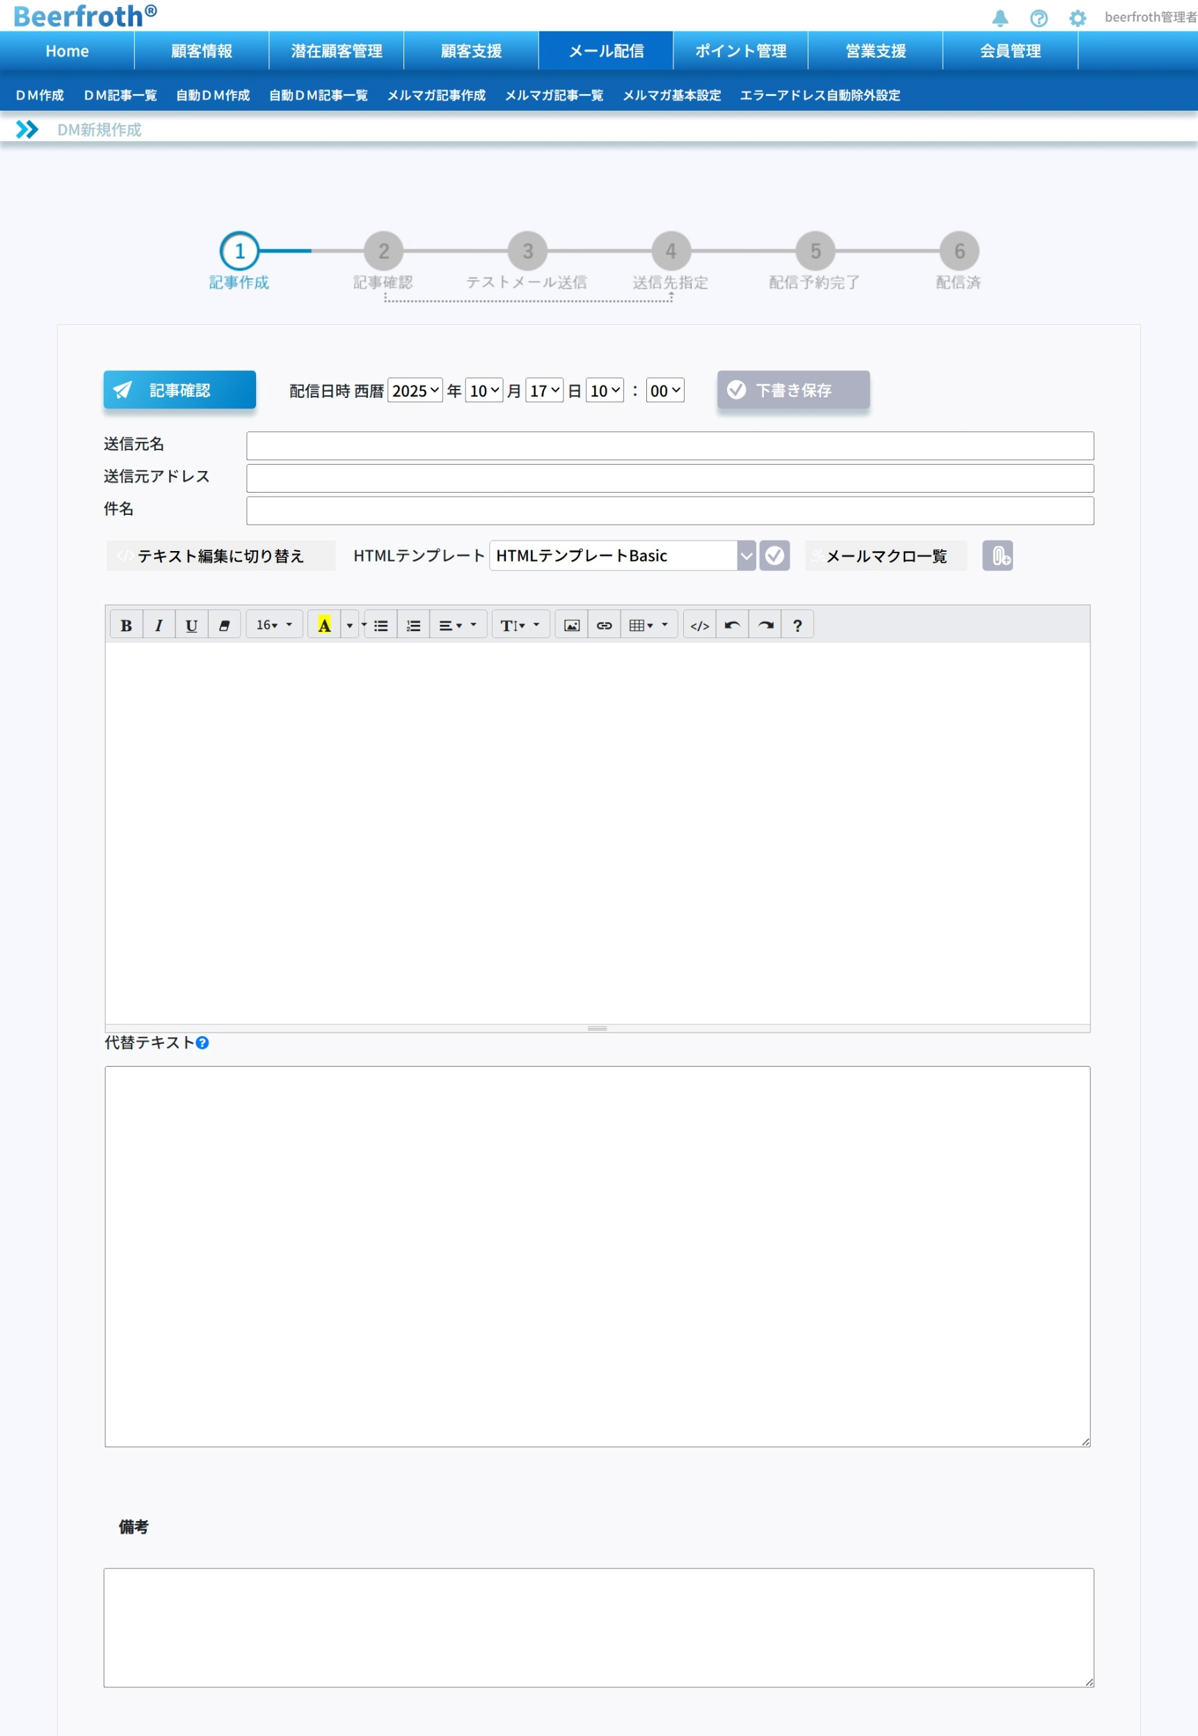Toggle underline formatting in the editor
Image resolution: width=1198 pixels, height=1736 pixels.
(191, 626)
